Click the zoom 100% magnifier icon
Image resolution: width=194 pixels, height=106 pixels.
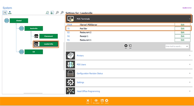click(x=47, y=13)
